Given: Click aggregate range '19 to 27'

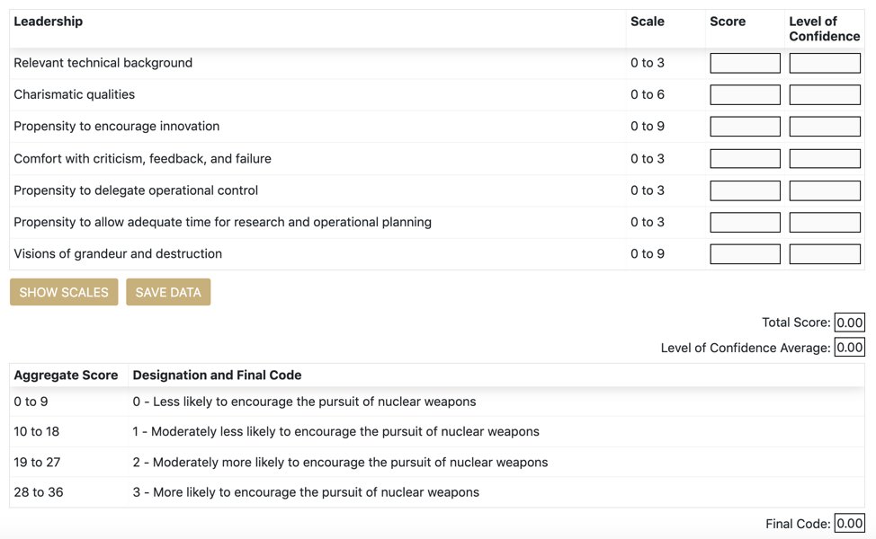Looking at the screenshot, I should coord(37,462).
